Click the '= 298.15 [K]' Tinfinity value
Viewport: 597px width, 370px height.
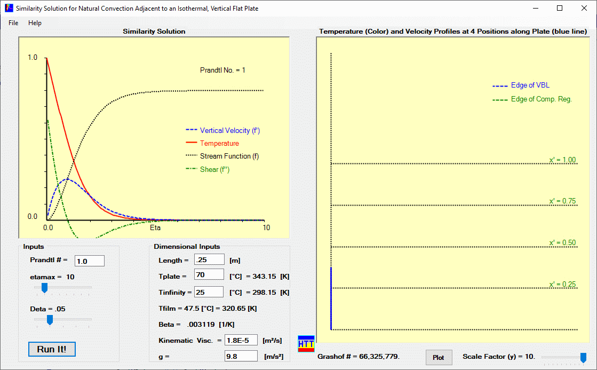(x=268, y=292)
